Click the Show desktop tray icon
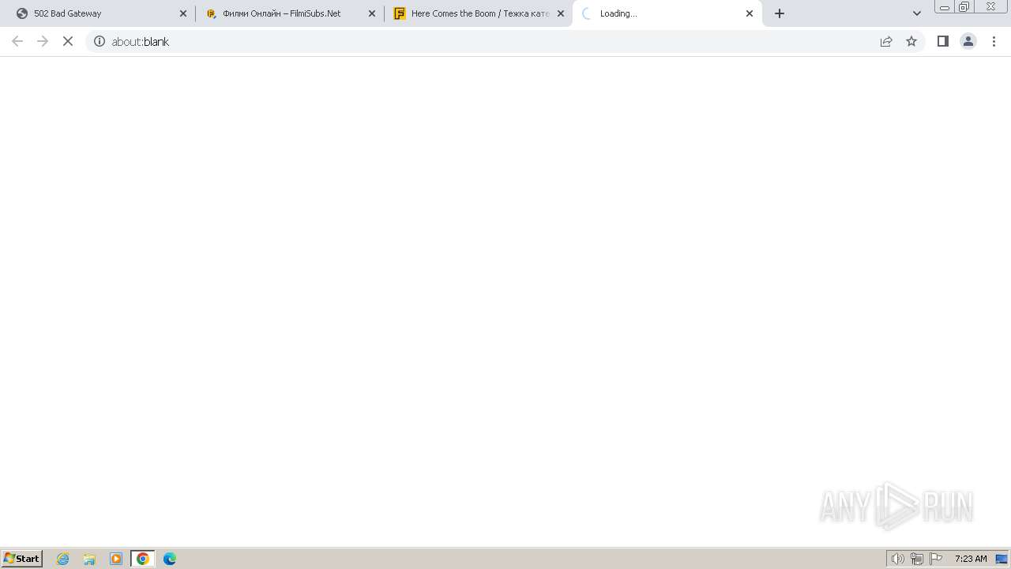1011x569 pixels. (x=1002, y=559)
